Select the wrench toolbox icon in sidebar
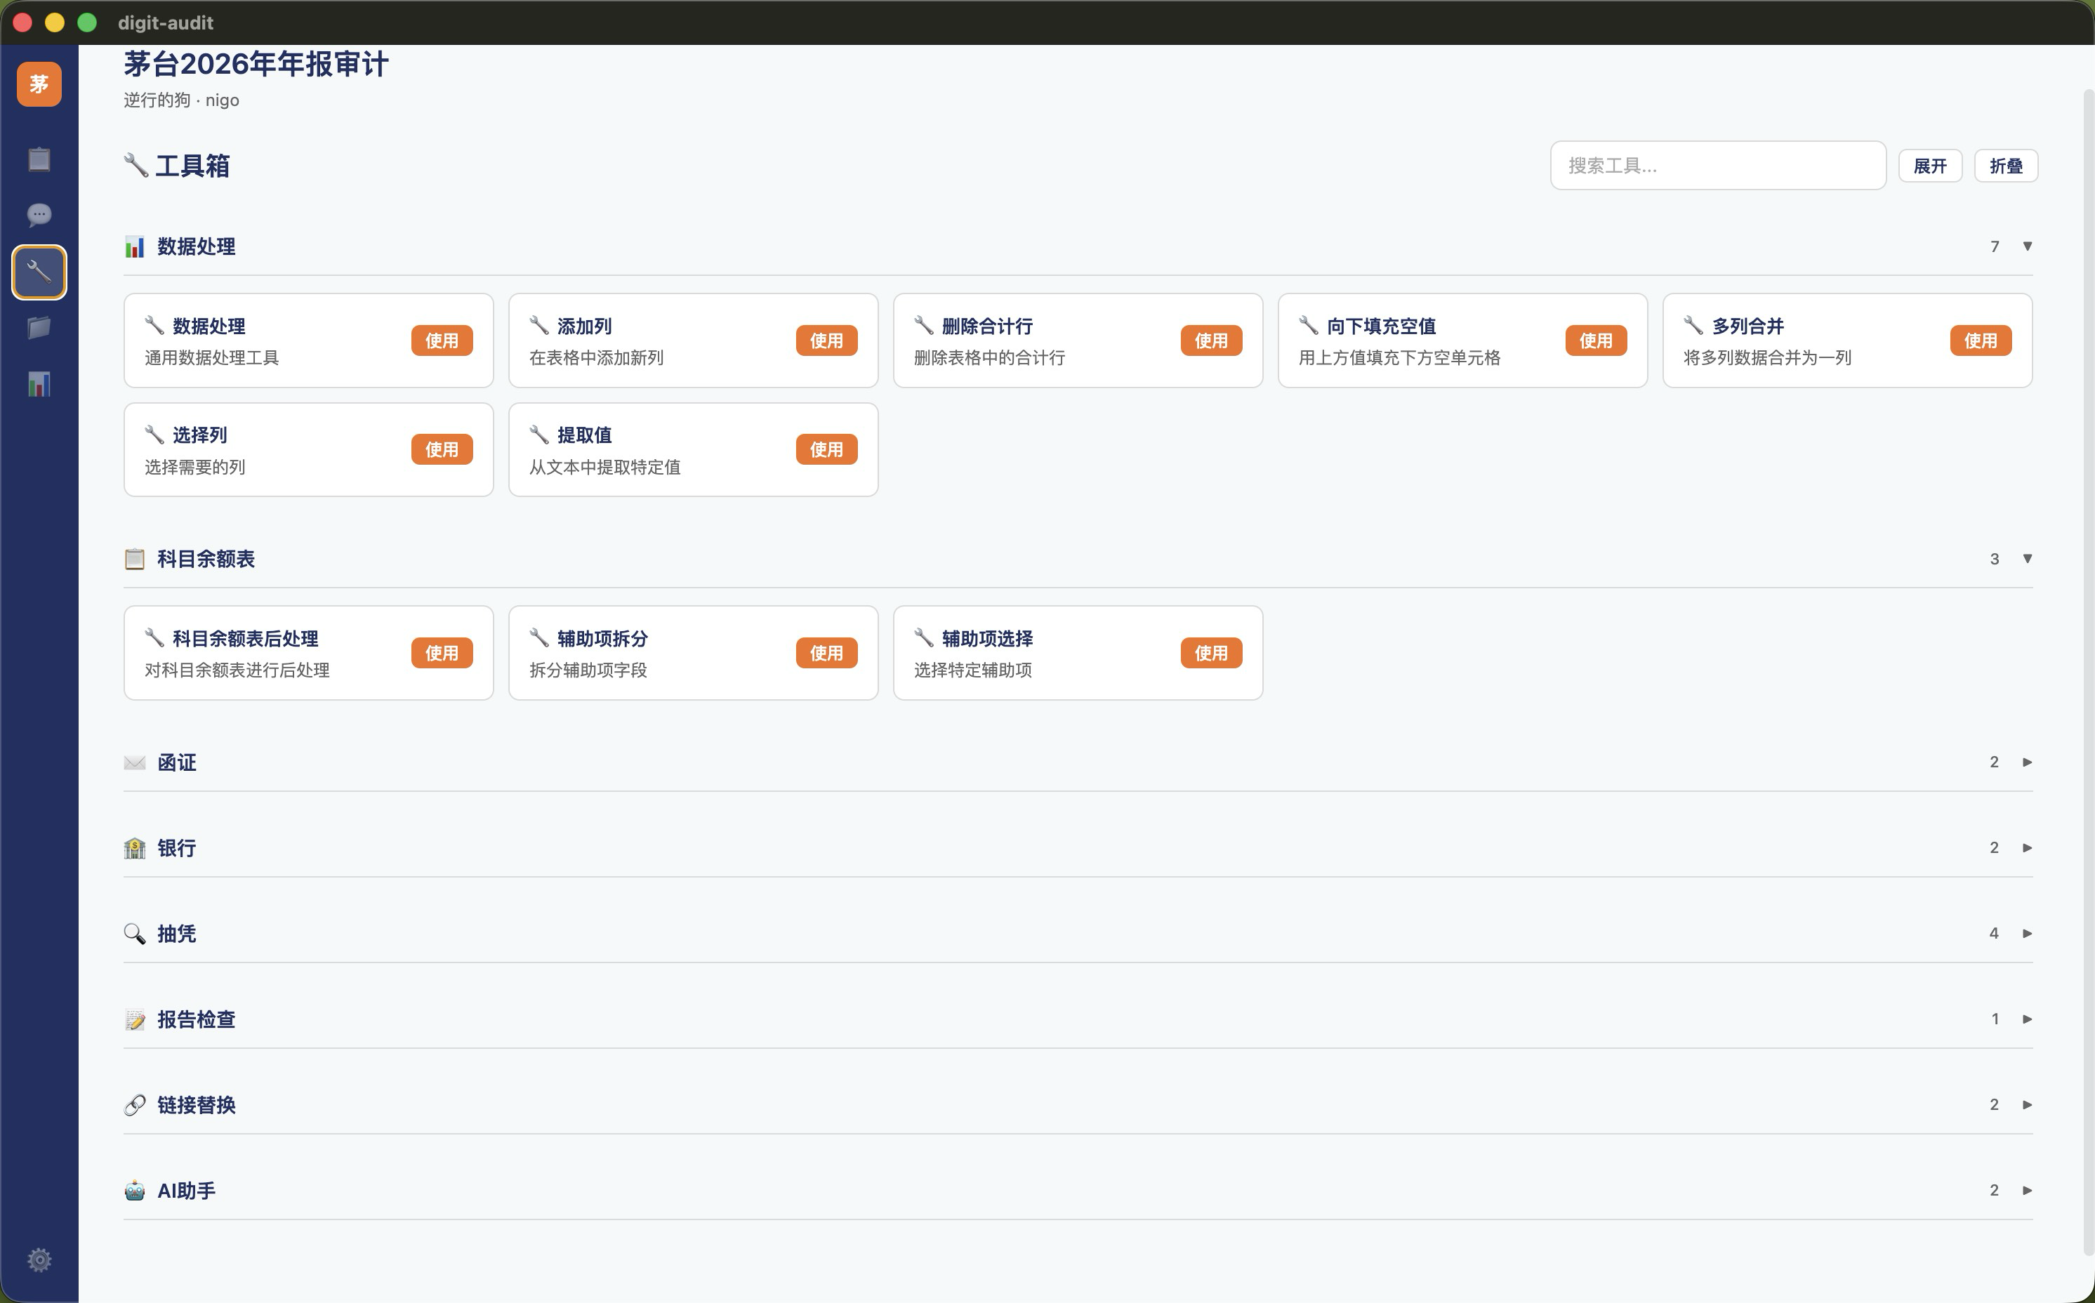2095x1303 pixels. [x=39, y=272]
